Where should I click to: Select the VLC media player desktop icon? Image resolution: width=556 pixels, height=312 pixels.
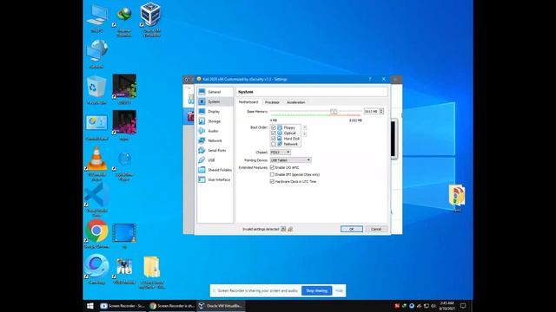point(96,164)
